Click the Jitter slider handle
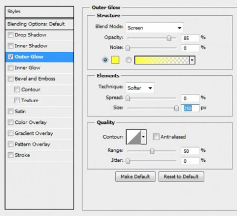The height and width of the screenshot is (216, 237). (128, 161)
